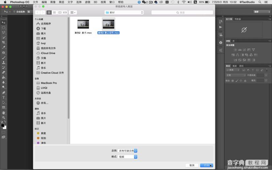This screenshot has height=170, width=272.
Task: Toggle lock position
Action: pyautogui.click(x=241, y=81)
